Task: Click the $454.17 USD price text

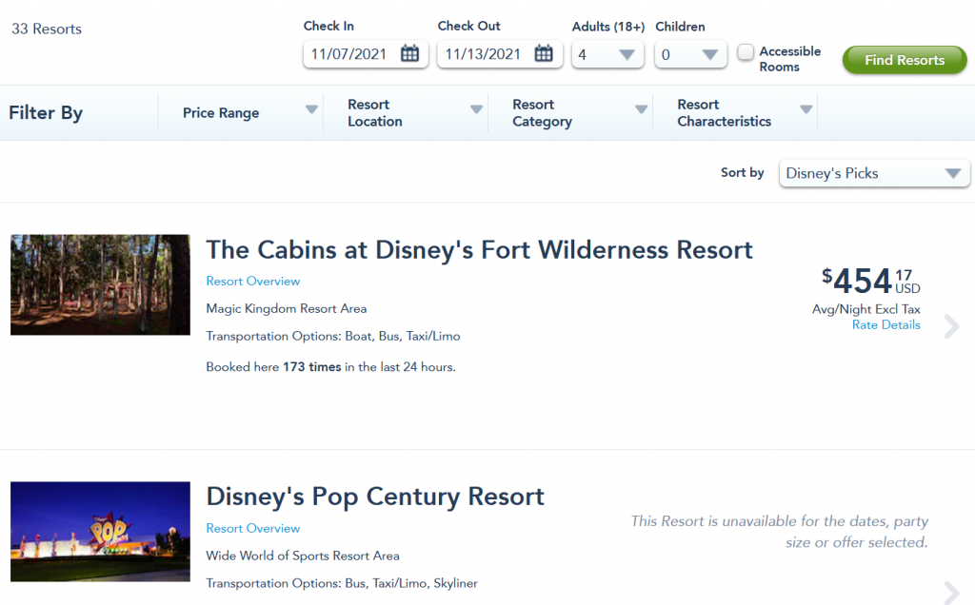Action: point(870,281)
